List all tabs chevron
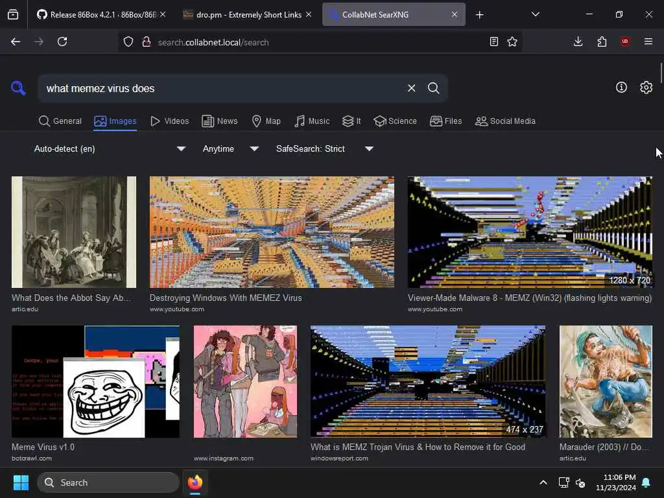Viewport: 664px width, 498px height. [535, 14]
